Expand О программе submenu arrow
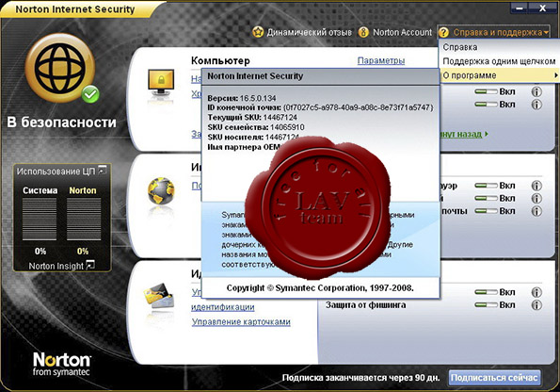The height and width of the screenshot is (392, 560). (555, 75)
